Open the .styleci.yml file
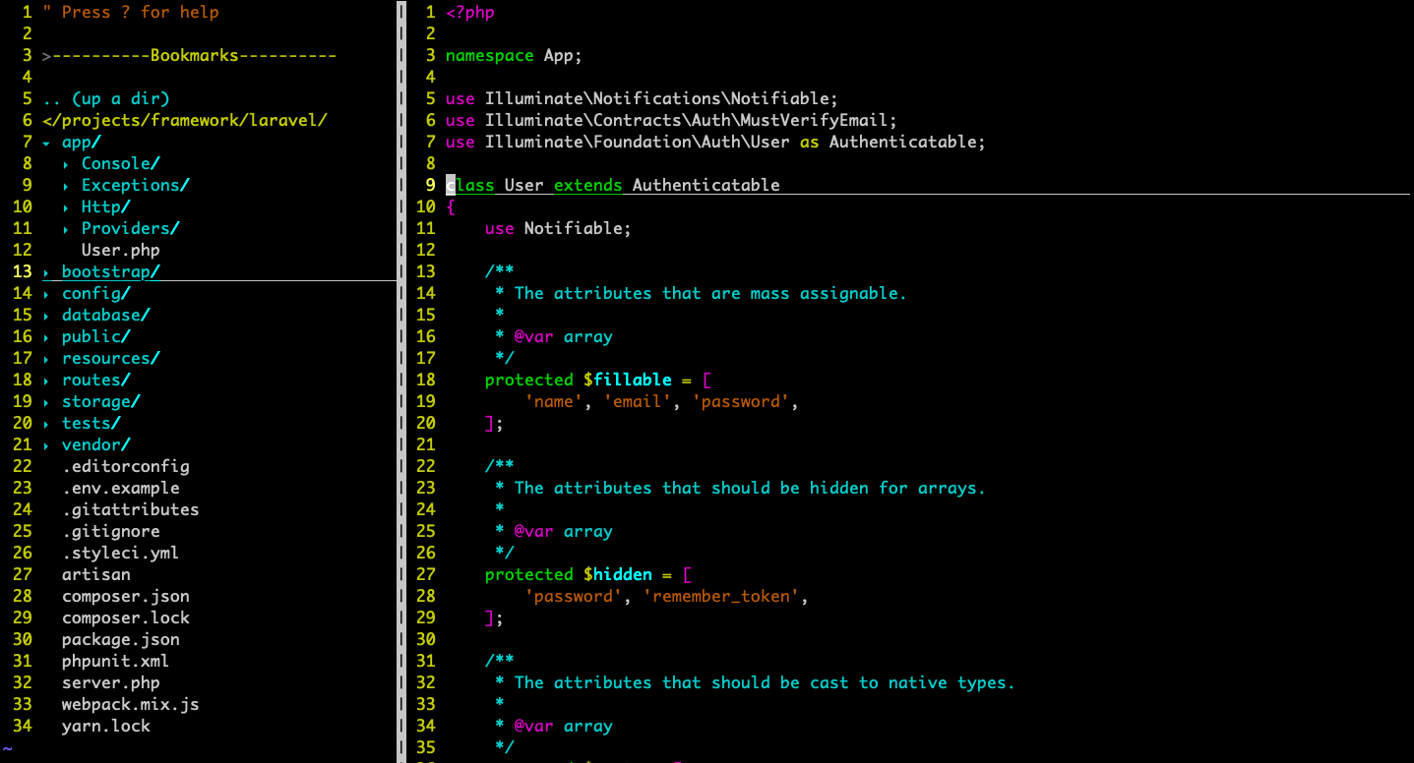This screenshot has width=1414, height=763. [121, 553]
